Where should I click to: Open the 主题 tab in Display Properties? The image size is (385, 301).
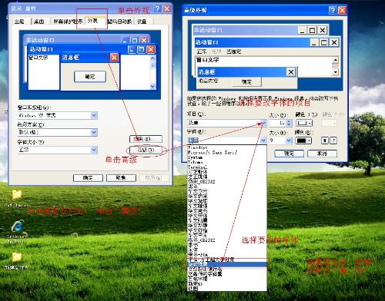(19, 21)
